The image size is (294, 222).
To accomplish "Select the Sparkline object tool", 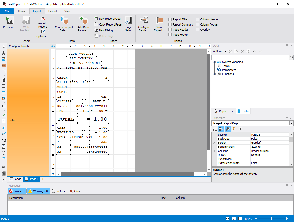I will 4,134.
